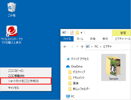Click the folder icon beside 画像
Screen dimensions: 131x100
(x=70, y=83)
